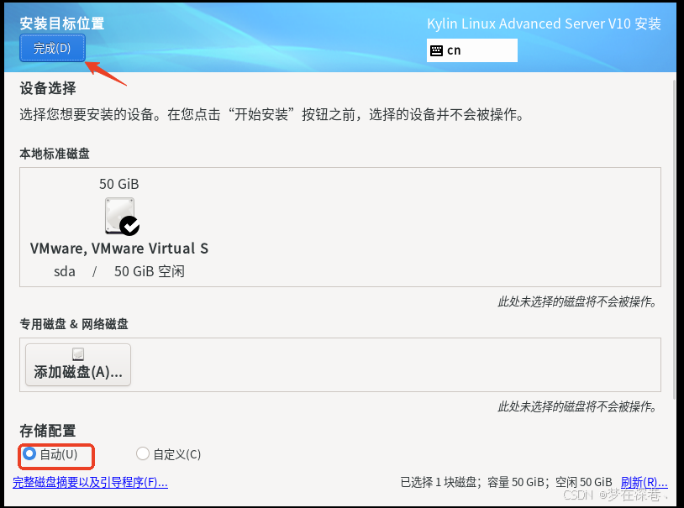This screenshot has width=684, height=508.
Task: Open the cn keyboard layout indicator
Action: click(472, 50)
